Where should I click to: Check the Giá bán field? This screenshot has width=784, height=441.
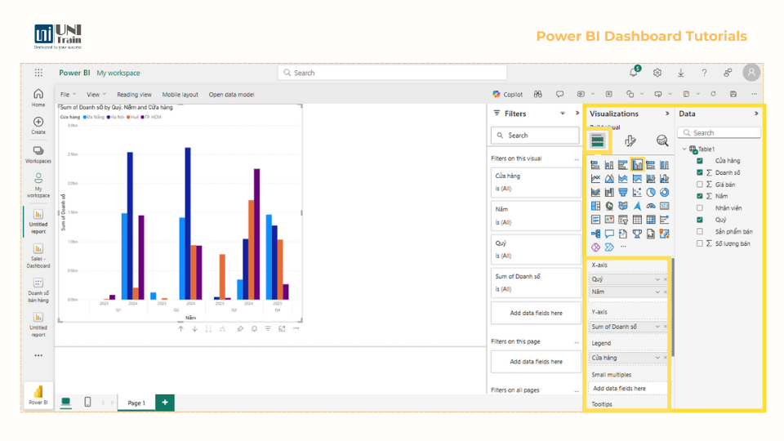point(700,185)
